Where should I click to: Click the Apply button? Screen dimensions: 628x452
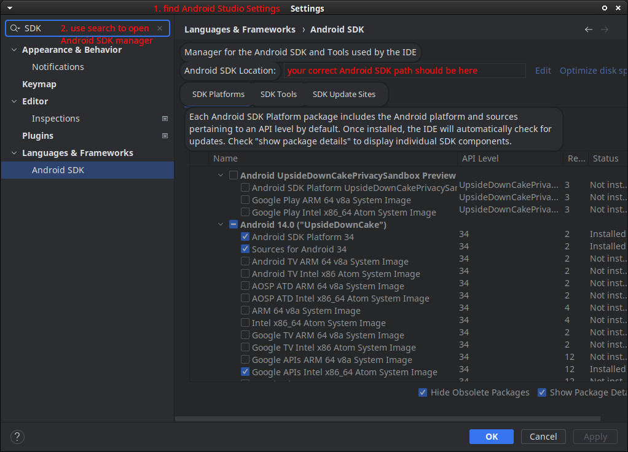595,437
